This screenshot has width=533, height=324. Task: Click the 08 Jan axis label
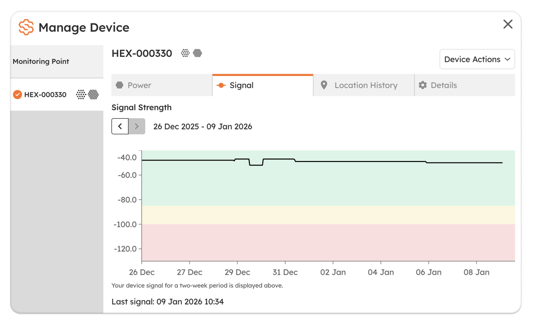477,272
